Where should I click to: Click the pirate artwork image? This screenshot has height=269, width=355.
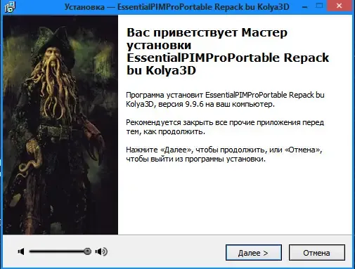click(60, 125)
